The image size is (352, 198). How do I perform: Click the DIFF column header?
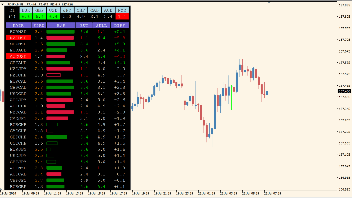pyautogui.click(x=120, y=26)
